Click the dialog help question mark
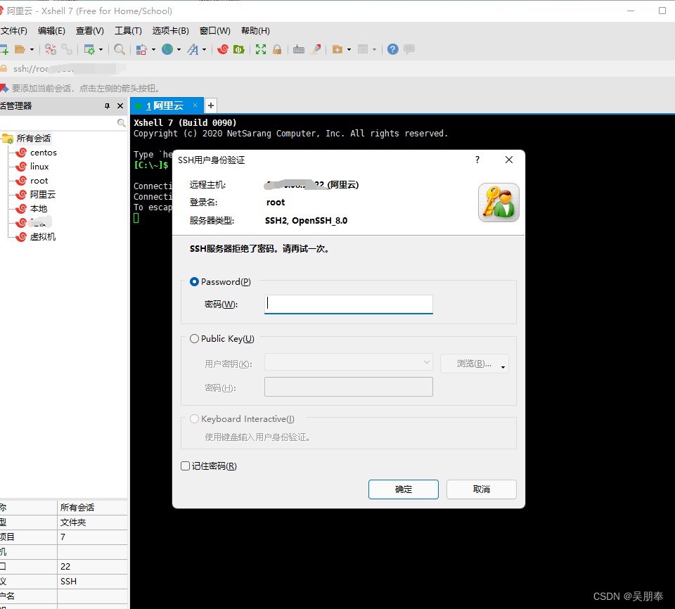 pyautogui.click(x=477, y=160)
